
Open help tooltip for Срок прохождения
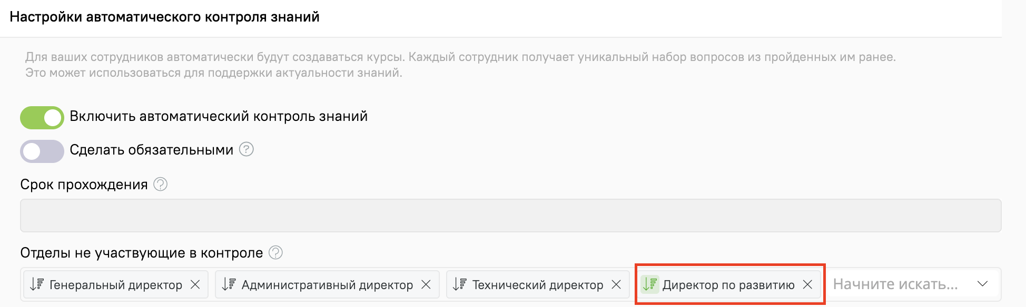[x=160, y=185]
